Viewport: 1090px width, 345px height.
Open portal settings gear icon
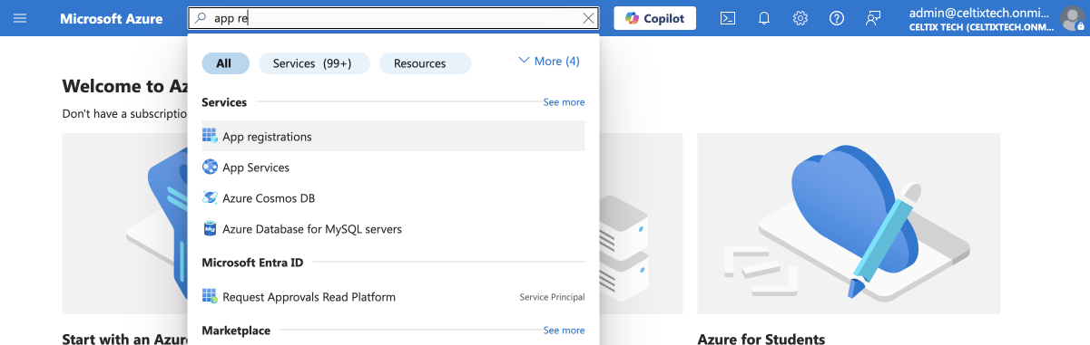click(x=800, y=18)
